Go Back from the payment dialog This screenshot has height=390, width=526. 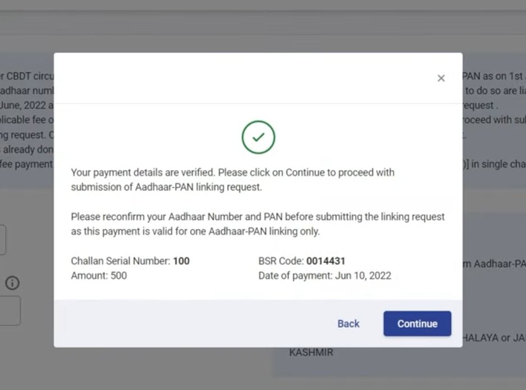pos(348,324)
